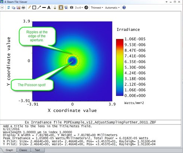Choose the text annotation A tool
This screenshot has height=153, width=183.
49,8
